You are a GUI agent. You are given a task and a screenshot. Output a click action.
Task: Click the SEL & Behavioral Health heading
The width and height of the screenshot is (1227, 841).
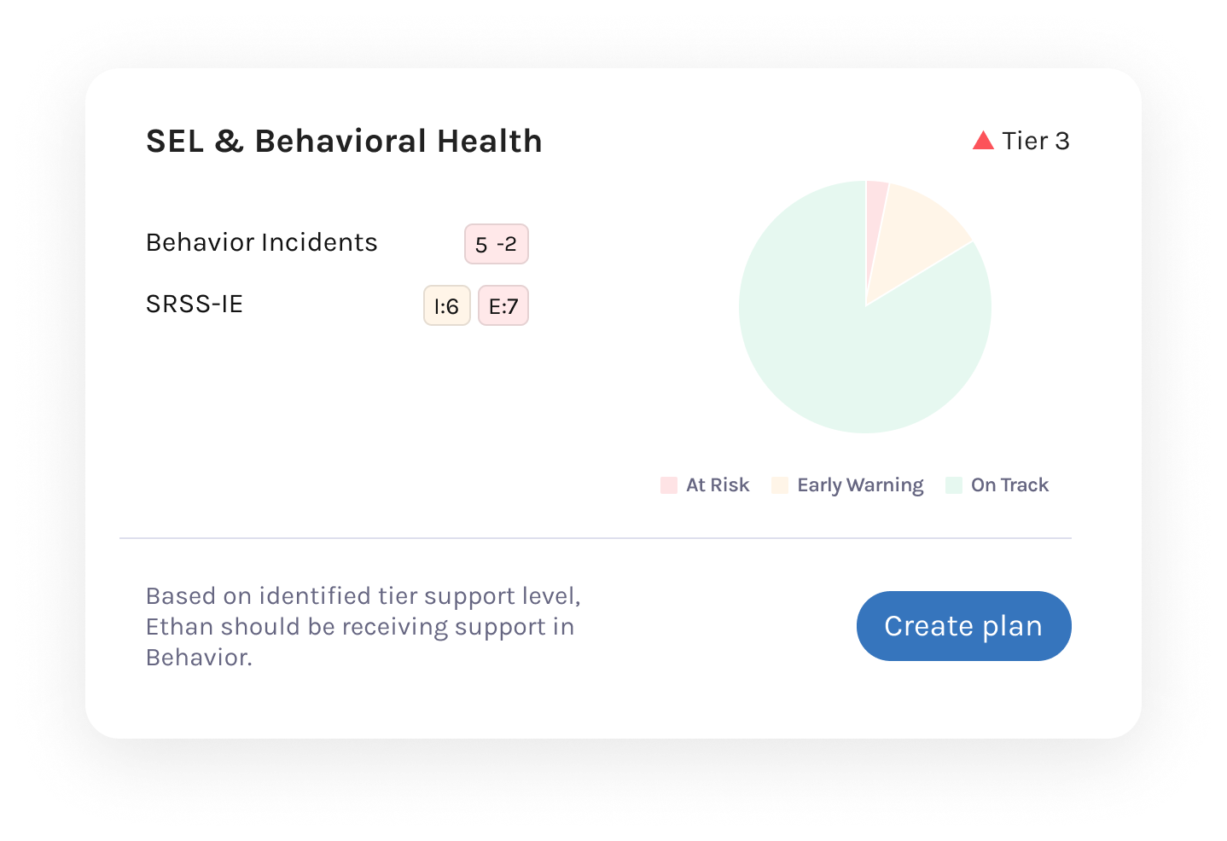point(344,142)
